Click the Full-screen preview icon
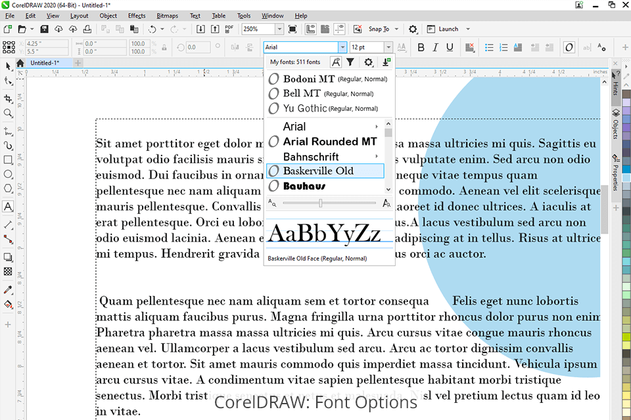 292,29
